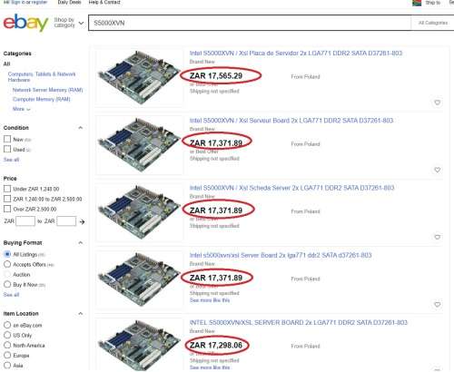454x372 pixels.
Task: Open the Serveur Board listing title
Action: point(291,121)
